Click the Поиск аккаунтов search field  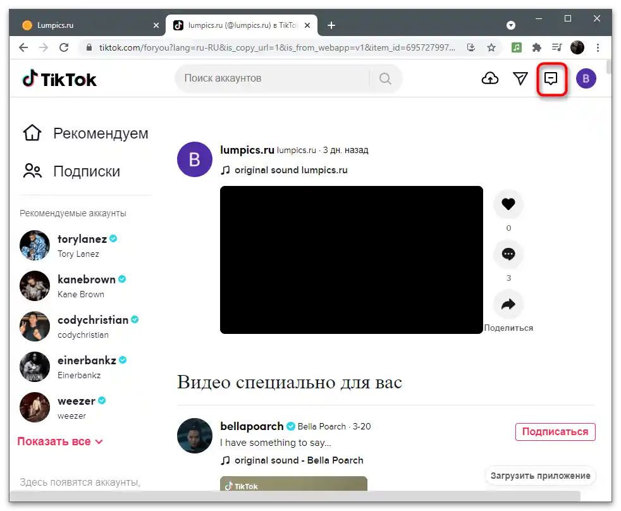coord(273,78)
